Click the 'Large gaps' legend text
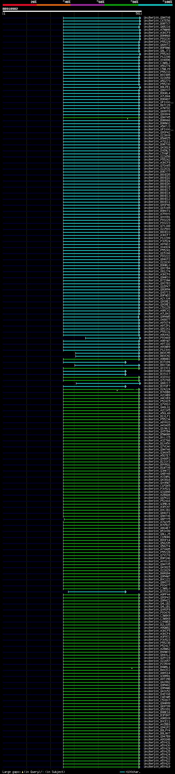 [11, 772]
